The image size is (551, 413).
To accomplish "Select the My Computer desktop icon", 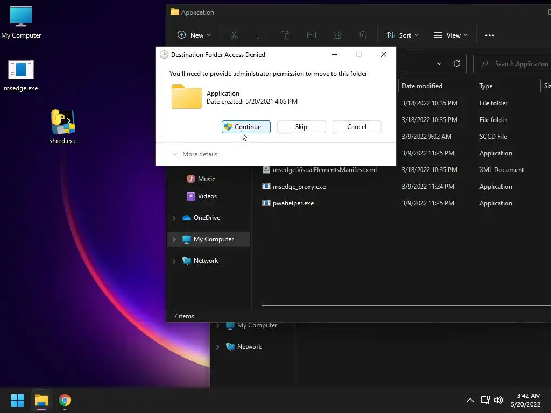I will [21, 23].
